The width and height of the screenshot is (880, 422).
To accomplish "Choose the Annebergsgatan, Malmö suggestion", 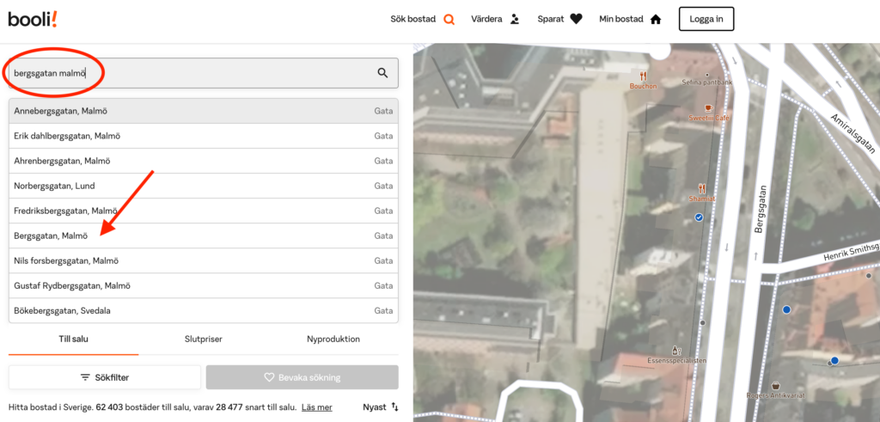I will point(60,111).
